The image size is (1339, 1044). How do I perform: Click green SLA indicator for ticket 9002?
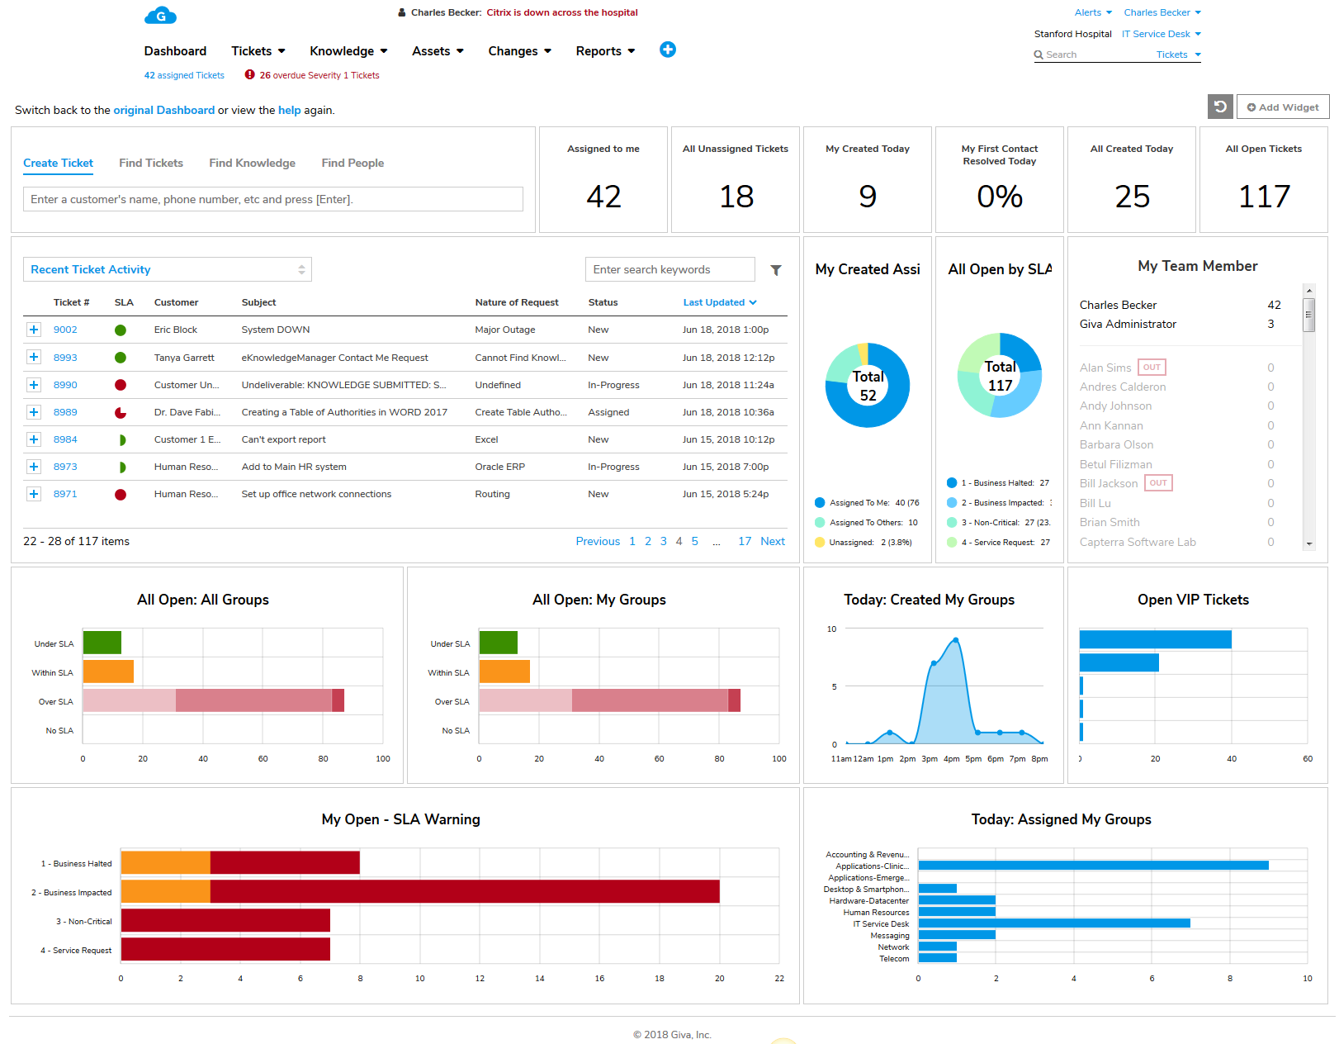pyautogui.click(x=121, y=330)
